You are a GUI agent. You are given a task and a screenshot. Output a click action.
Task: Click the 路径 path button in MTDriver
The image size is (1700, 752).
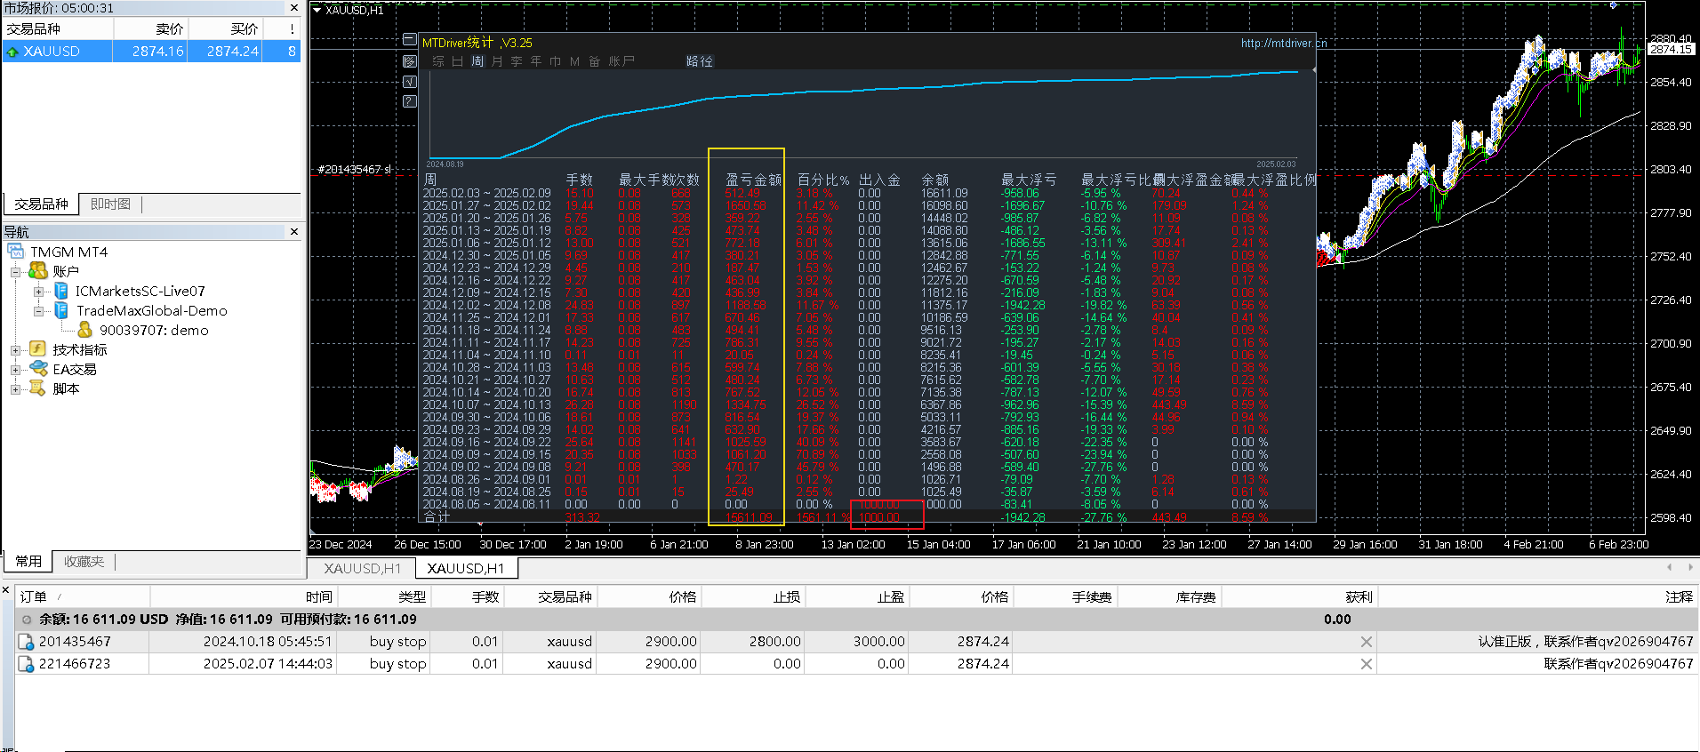click(700, 61)
